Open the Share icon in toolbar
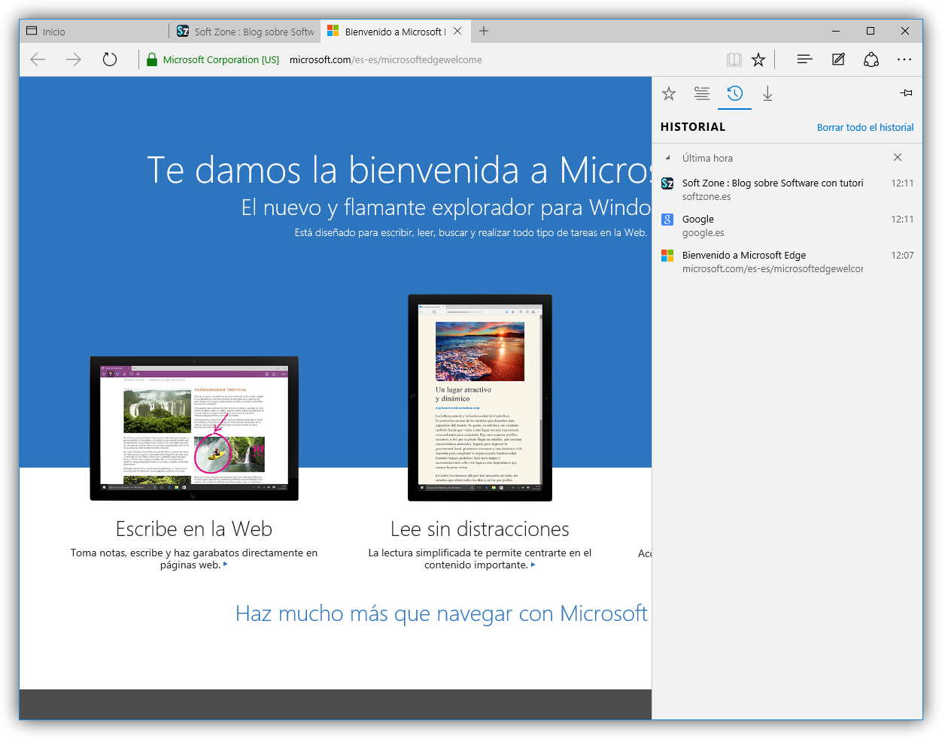The width and height of the screenshot is (942, 739). (871, 59)
